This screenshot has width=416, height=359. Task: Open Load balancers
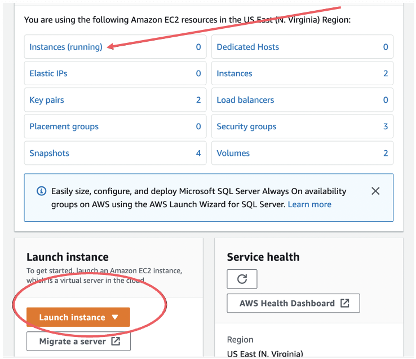245,100
